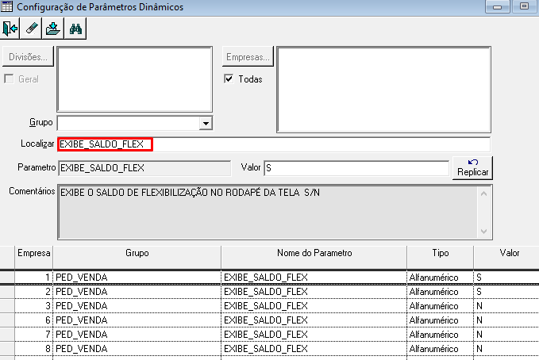Click the Divisões list box
This screenshot has width=539, height=360.
click(x=134, y=79)
